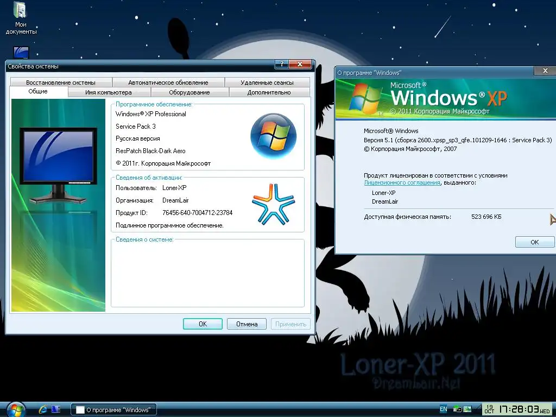This screenshot has width=556, height=417.
Task: Close the Свойства системы window
Action: pyautogui.click(x=300, y=64)
